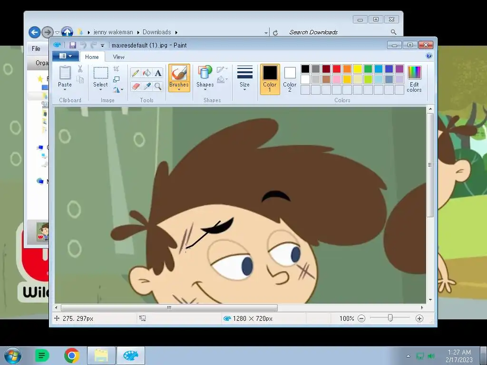Select the Fill with color bucket tool

147,73
